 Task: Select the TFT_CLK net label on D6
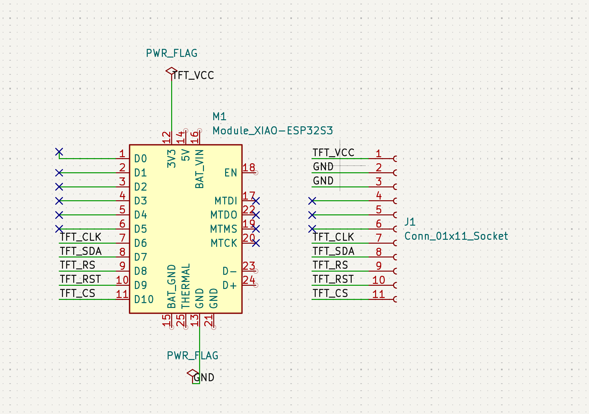[81, 237]
